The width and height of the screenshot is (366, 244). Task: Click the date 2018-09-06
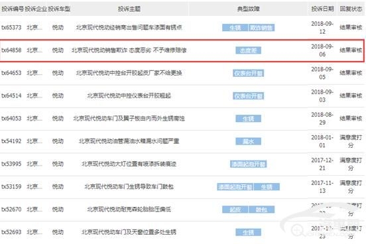[322, 50]
